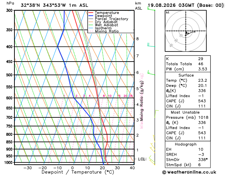Click the vertical Mixing Ratio (g/kg) axis label
Screen dimensions: 227x175
coord(141,101)
